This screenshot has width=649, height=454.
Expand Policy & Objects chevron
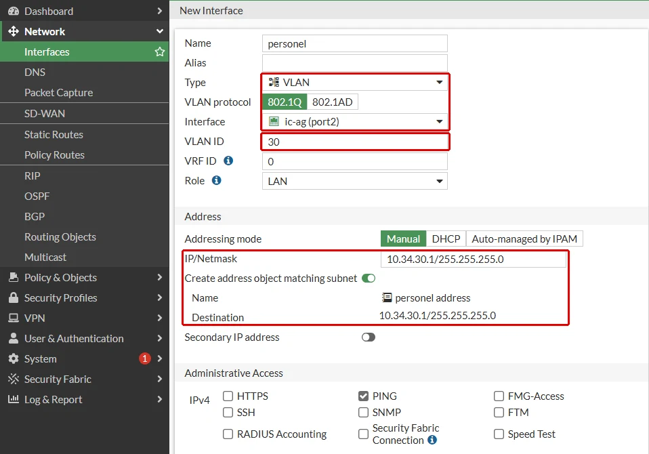tap(160, 277)
